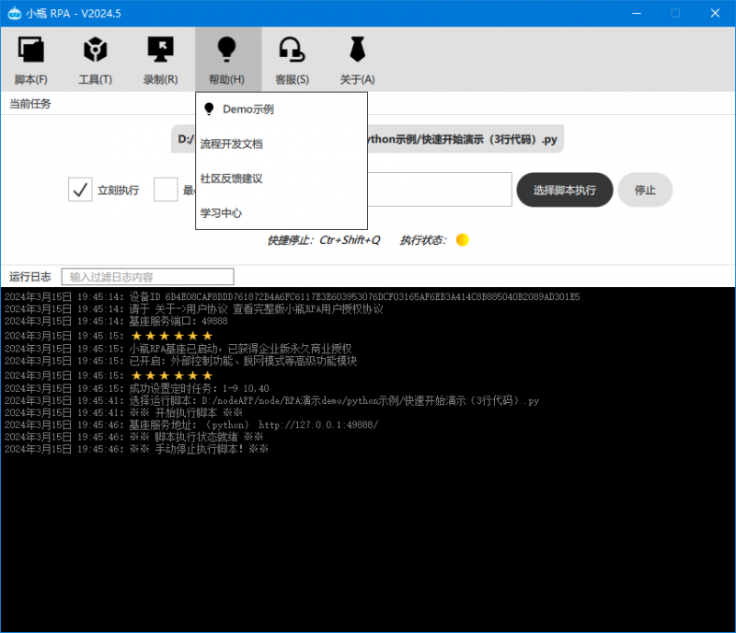736x633 pixels.
Task: Select the Demo示例 menu entry
Action: click(282, 109)
